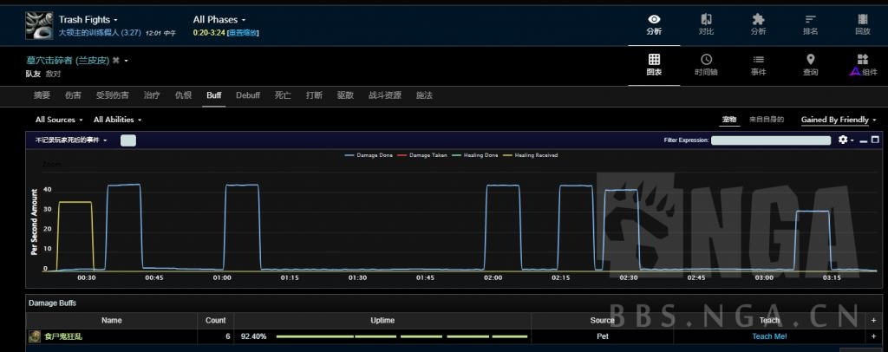
Task: Expand the All Sources dropdown
Action: 59,120
